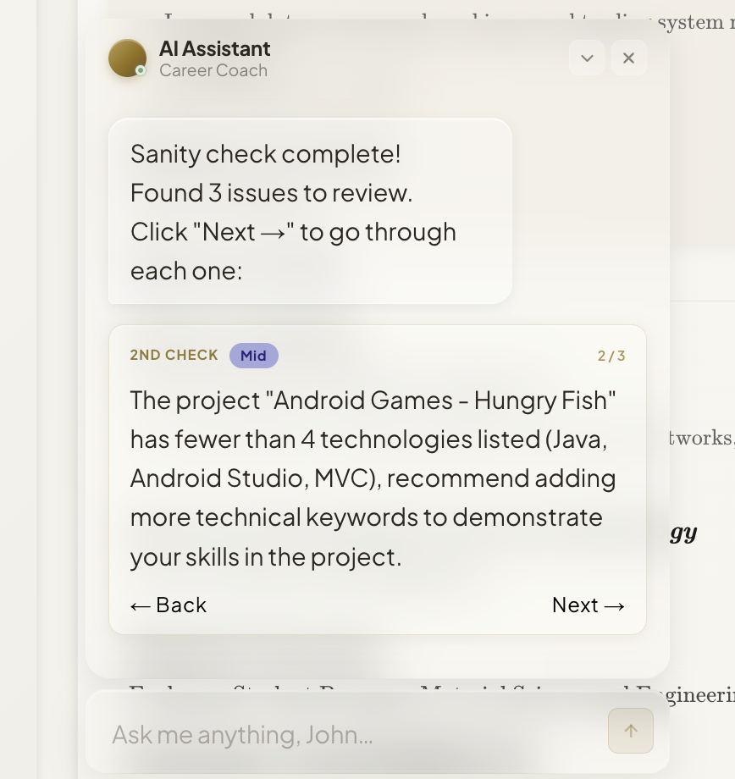The image size is (735, 779).
Task: Click the Hungry Fish issue description text
Action: tap(373, 478)
